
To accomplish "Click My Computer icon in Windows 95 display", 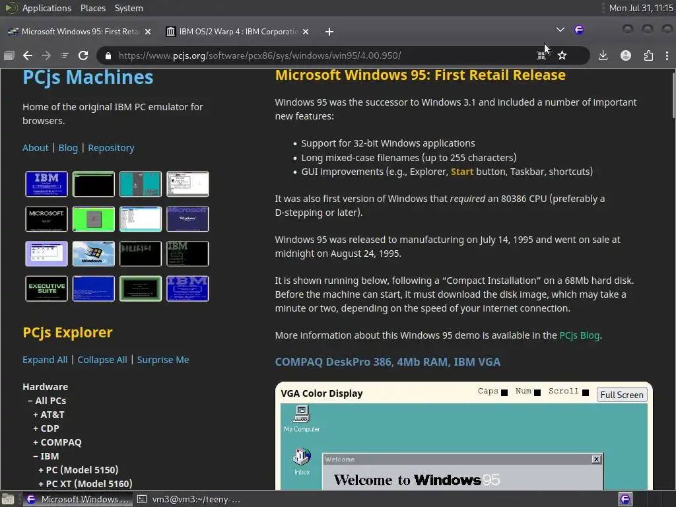I will point(302,419).
